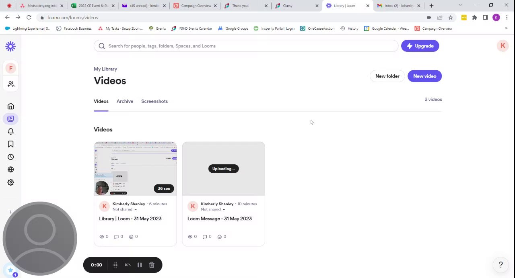Click the Upgrade button
Screen dimensions: 515x278
click(420, 46)
